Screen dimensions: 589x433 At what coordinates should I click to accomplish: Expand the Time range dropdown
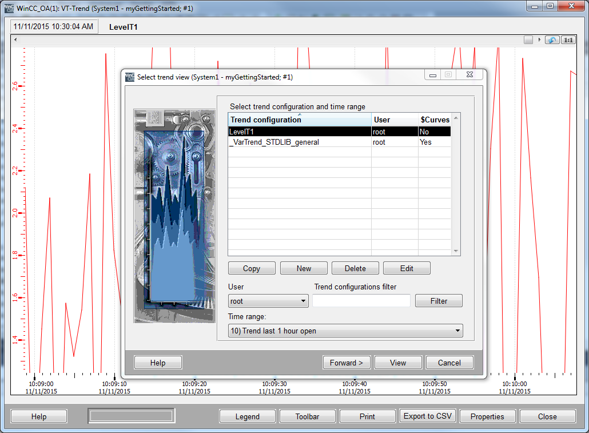click(x=345, y=331)
